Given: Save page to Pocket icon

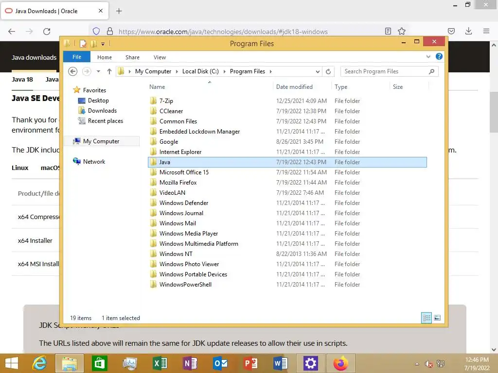Looking at the screenshot, I should [451, 31].
